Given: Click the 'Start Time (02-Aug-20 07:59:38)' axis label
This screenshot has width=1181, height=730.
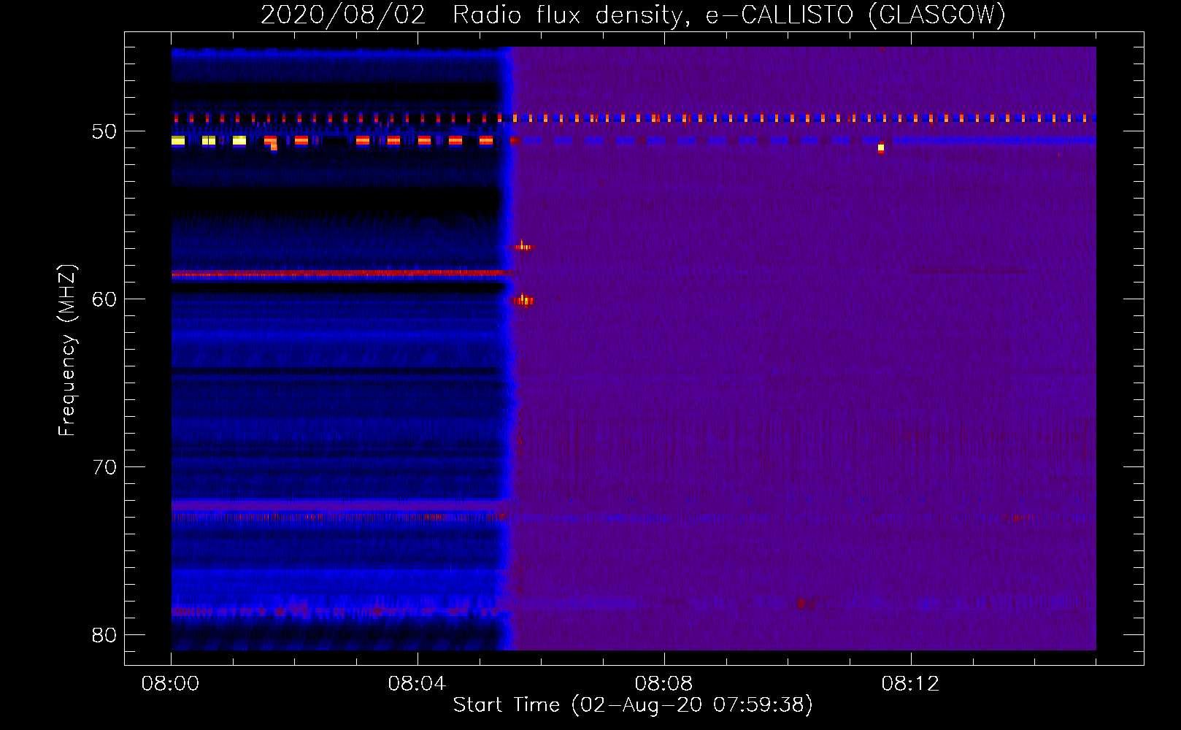Looking at the screenshot, I should [633, 705].
